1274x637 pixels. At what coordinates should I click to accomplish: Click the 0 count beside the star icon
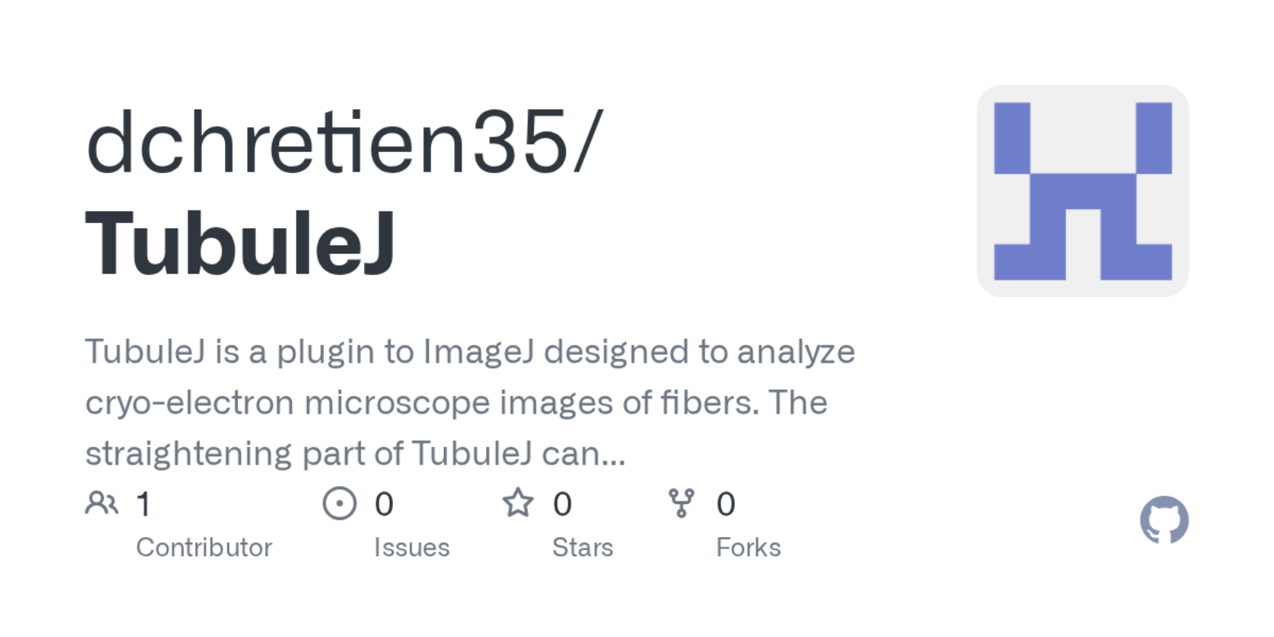click(x=562, y=504)
